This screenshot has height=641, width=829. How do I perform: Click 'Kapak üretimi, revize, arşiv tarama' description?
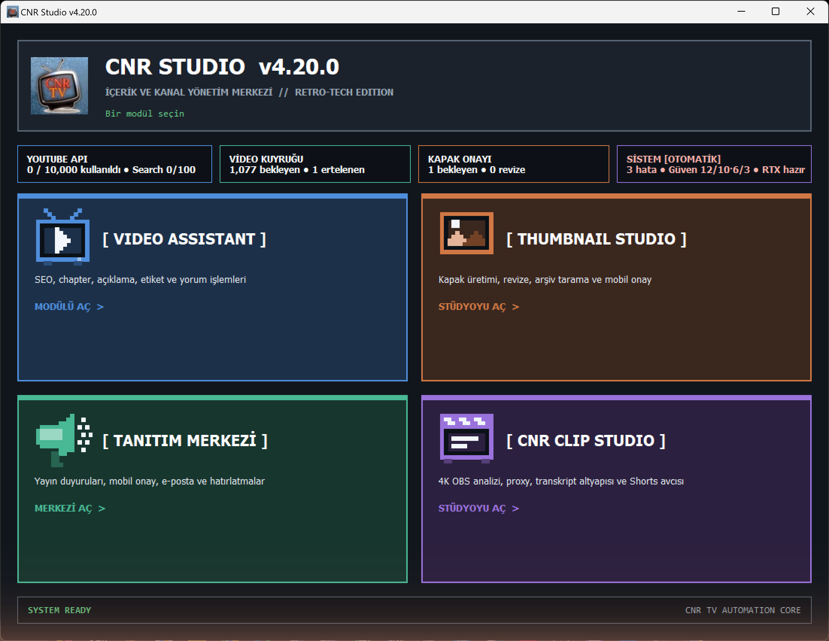point(545,280)
